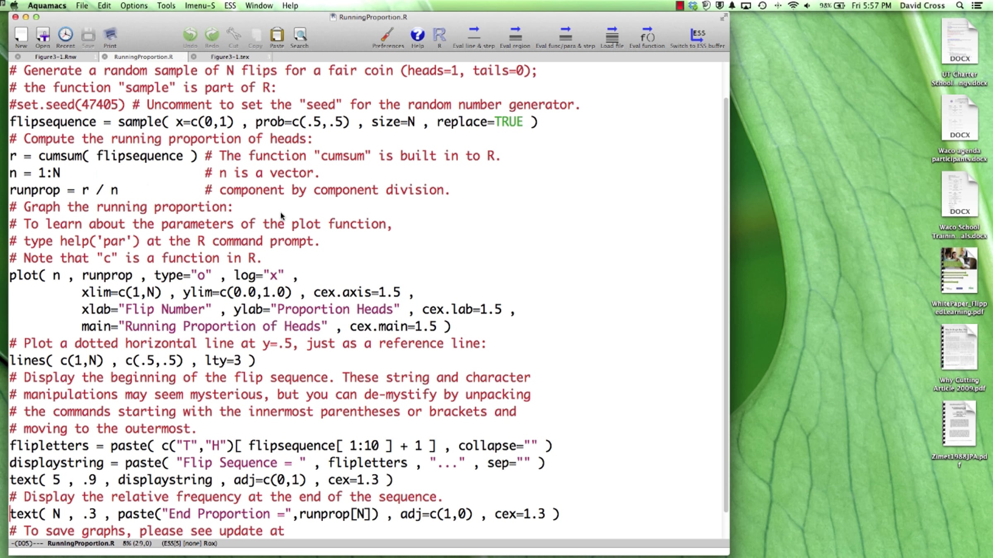The height and width of the screenshot is (558, 993).
Task: Select the RunningProportion.R tab
Action: 144,57
